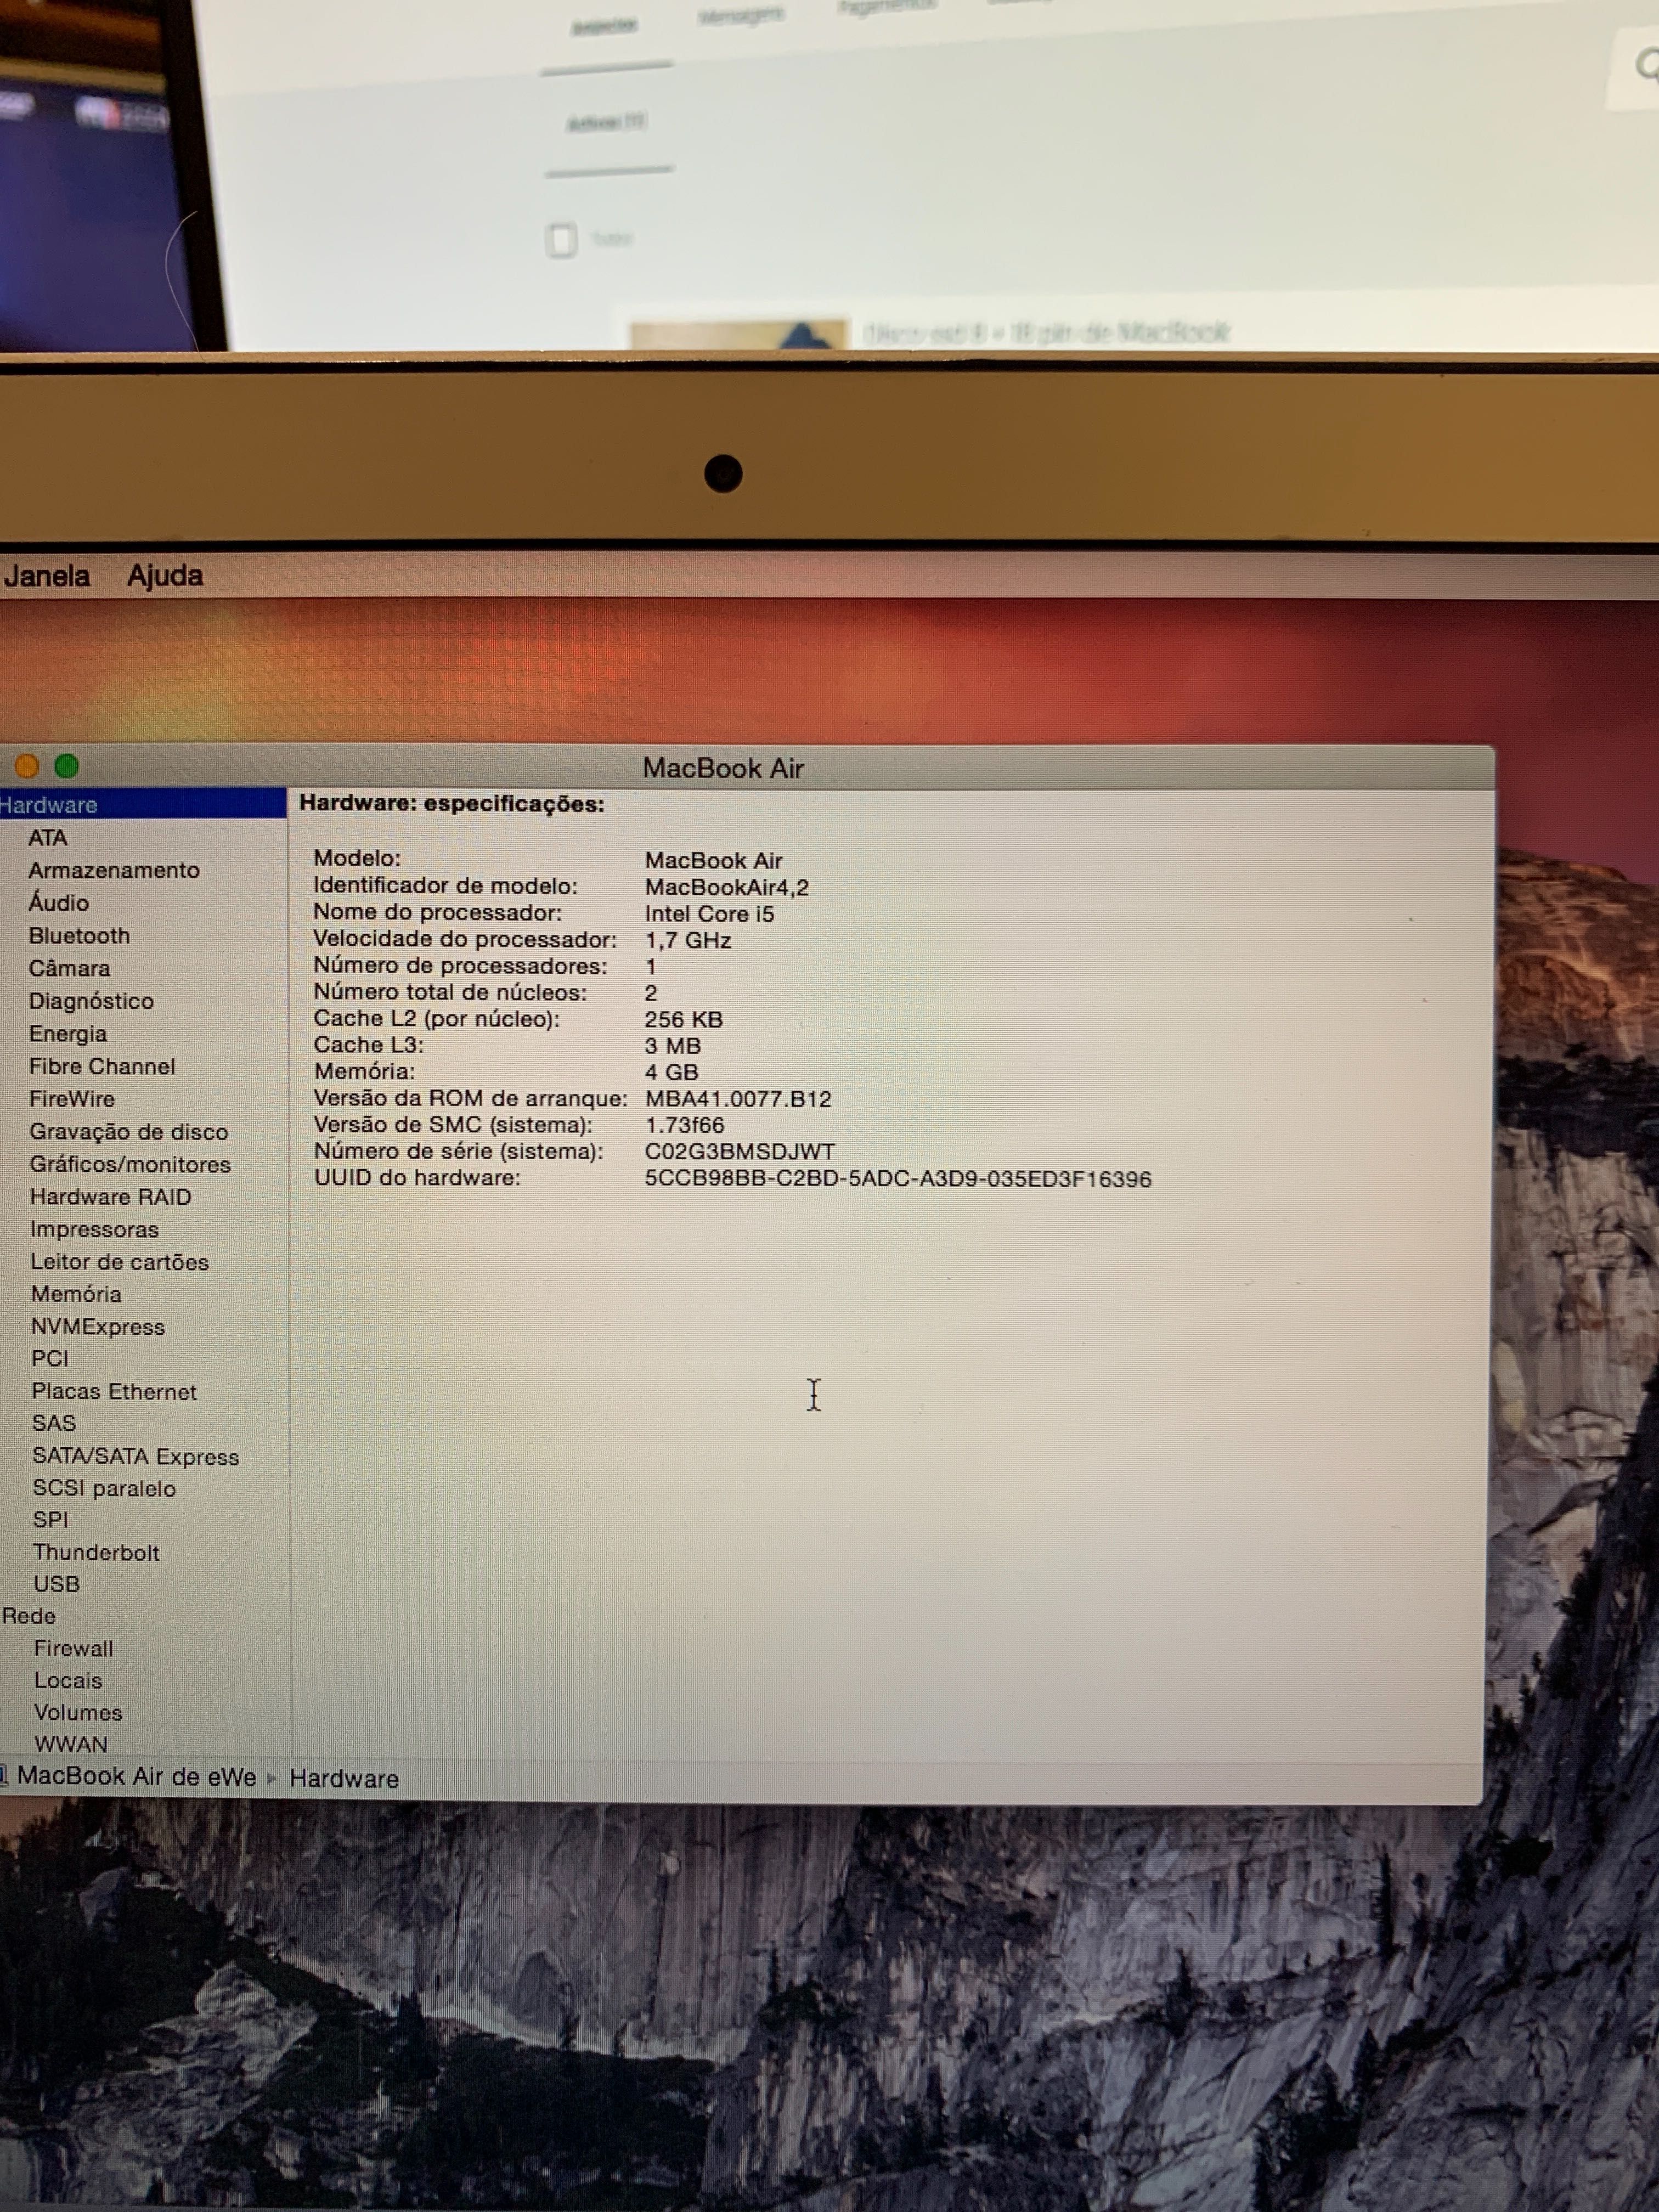The width and height of the screenshot is (1659, 2212).
Task: Open Firewall under Rede
Action: click(x=74, y=1648)
